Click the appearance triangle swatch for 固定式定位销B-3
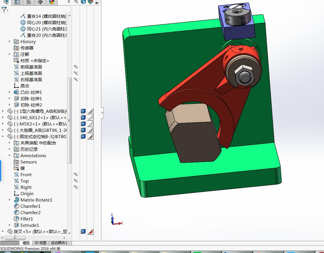The height and width of the screenshot is (253, 324). (x=91, y=136)
